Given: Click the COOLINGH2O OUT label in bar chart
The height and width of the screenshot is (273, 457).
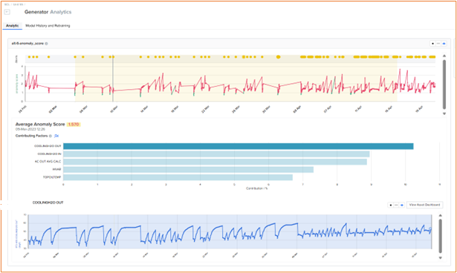Looking at the screenshot, I should click(48, 146).
